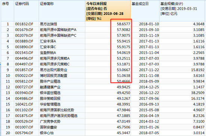Select fund name 国联安鑫安

[48, 127]
